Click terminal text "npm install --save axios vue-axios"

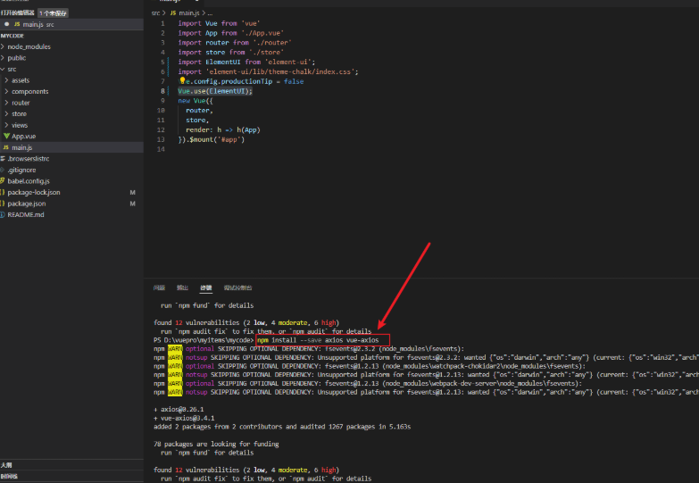pyautogui.click(x=318, y=340)
